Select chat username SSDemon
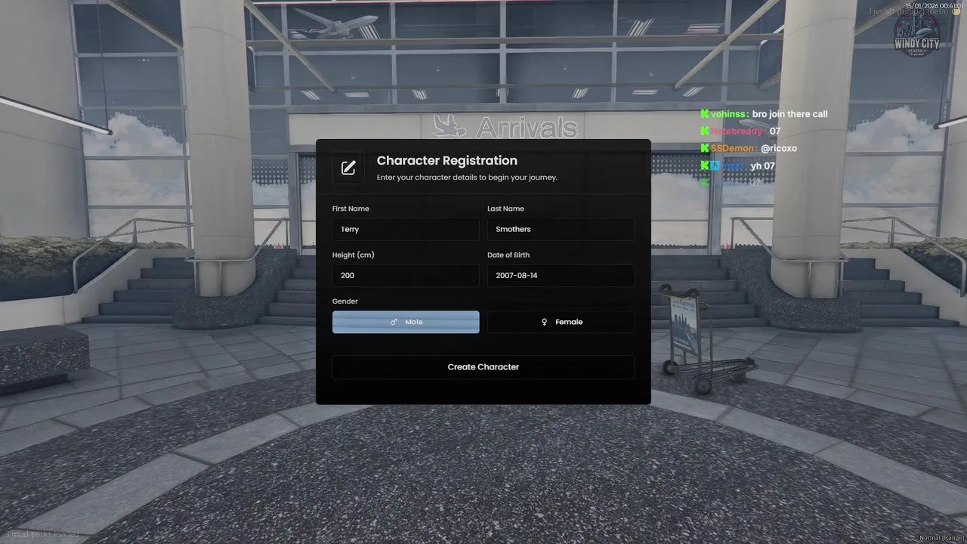Screen dimensions: 967x544 (734, 148)
